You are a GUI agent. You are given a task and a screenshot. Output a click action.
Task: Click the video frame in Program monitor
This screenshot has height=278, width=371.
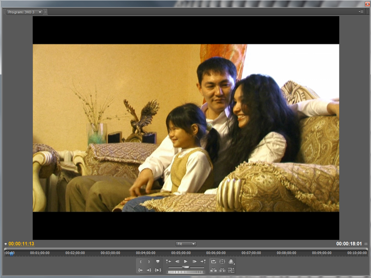coord(186,128)
